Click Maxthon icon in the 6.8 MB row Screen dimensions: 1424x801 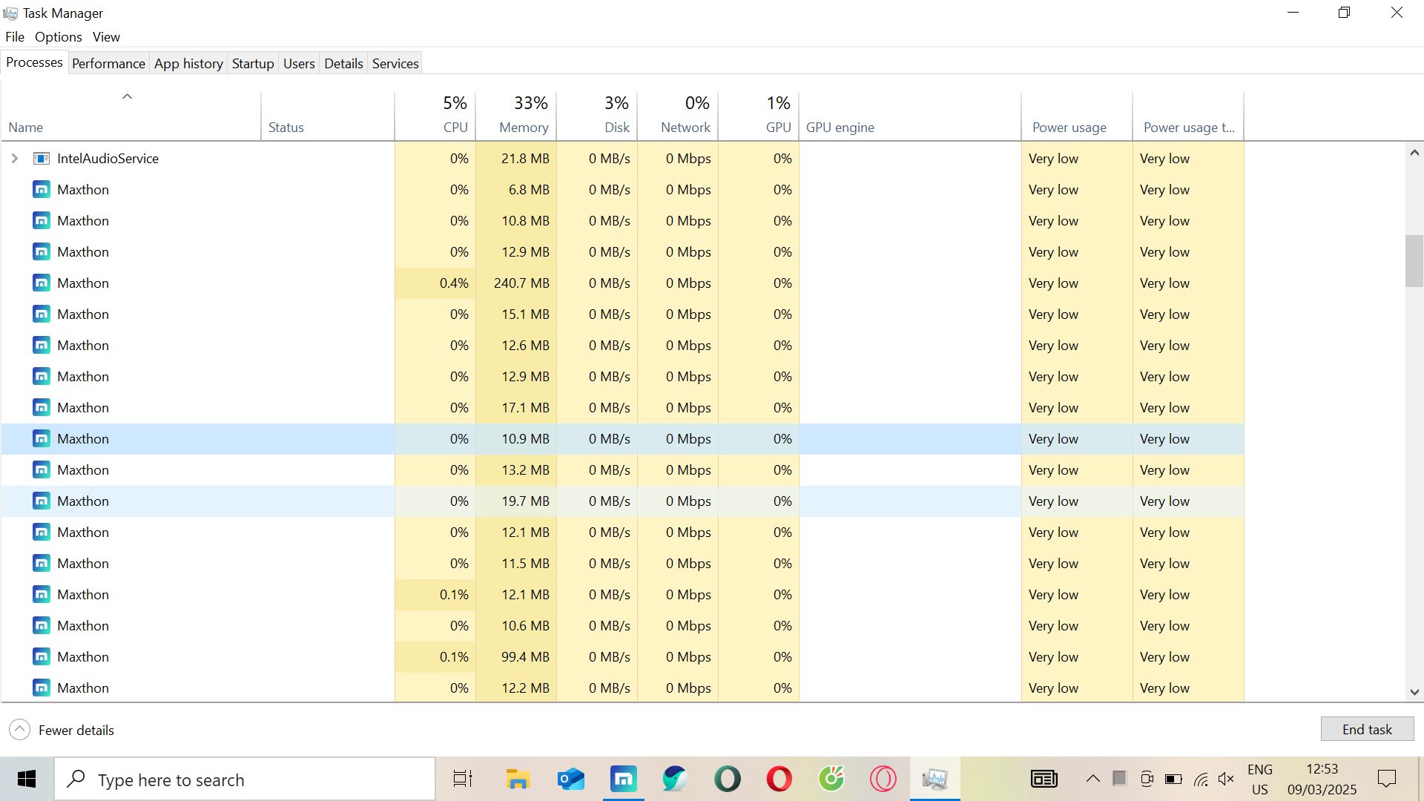[x=42, y=189]
